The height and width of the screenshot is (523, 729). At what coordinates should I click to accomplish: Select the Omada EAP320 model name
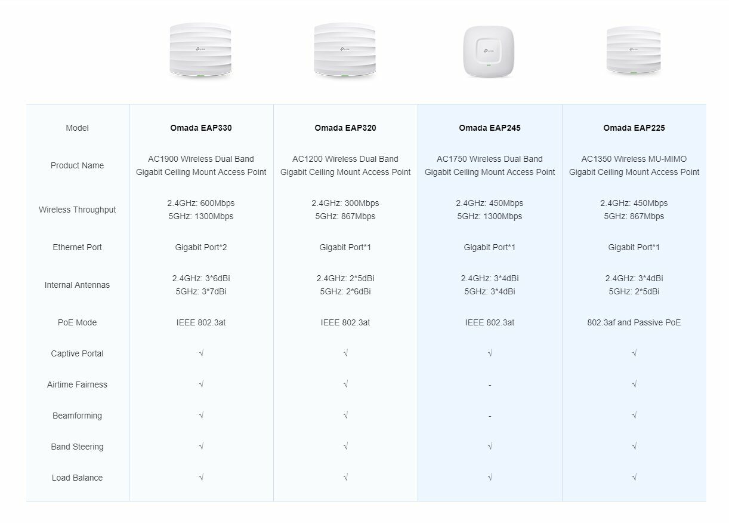pyautogui.click(x=345, y=128)
